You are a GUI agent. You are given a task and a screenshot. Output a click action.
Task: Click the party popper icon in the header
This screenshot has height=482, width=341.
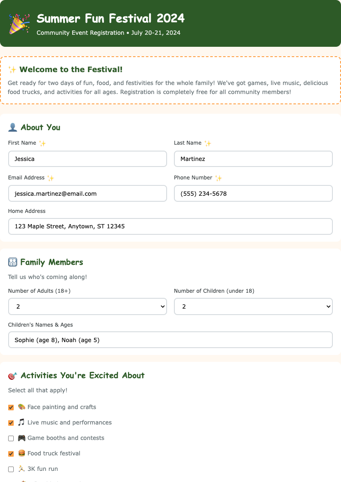click(19, 23)
